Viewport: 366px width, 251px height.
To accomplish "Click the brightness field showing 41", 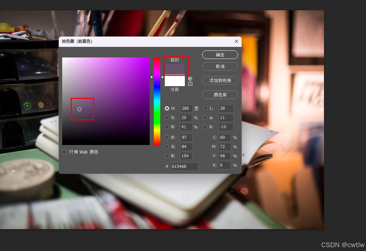I will pyautogui.click(x=186, y=127).
